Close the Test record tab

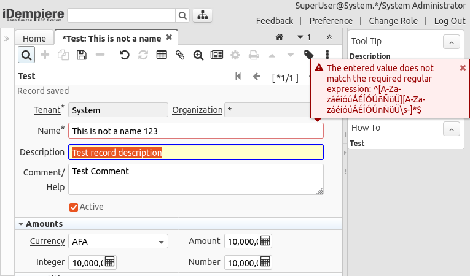[170, 37]
